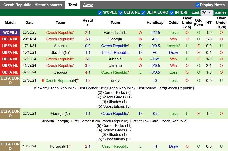Screen dimensions: 228x151
Task: Open the Last 20 games dropdown
Action: [x=207, y=13]
